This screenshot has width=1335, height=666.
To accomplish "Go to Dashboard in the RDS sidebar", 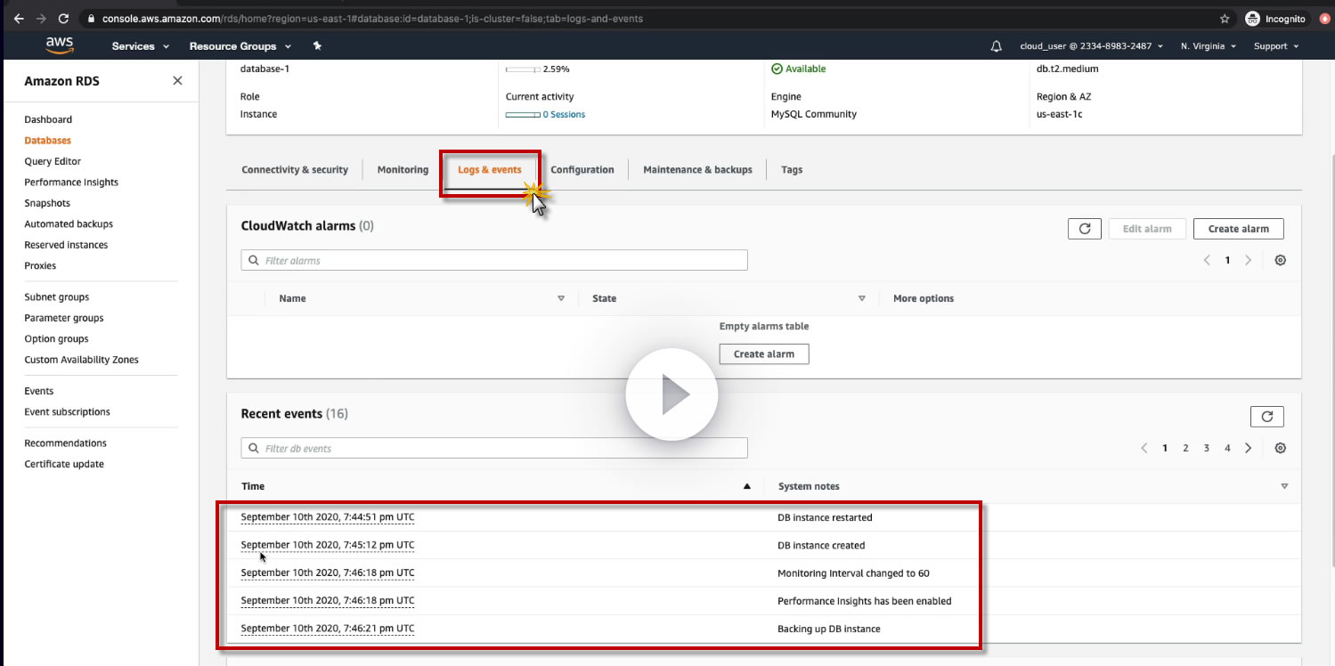I will [48, 119].
